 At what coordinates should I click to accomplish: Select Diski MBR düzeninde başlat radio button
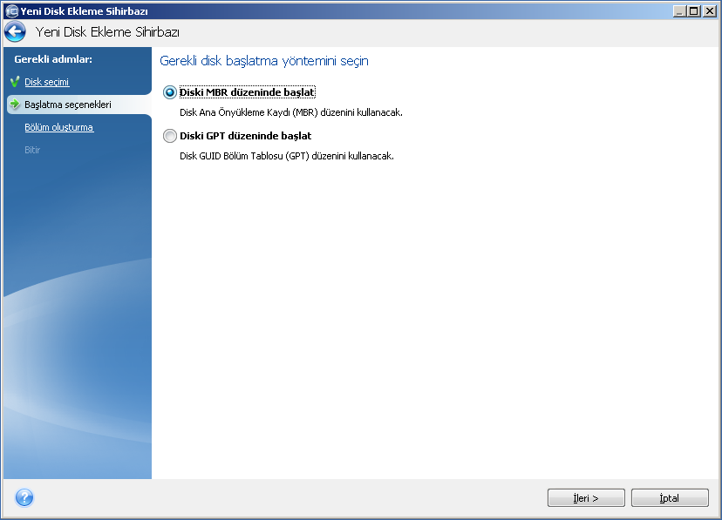[x=170, y=92]
